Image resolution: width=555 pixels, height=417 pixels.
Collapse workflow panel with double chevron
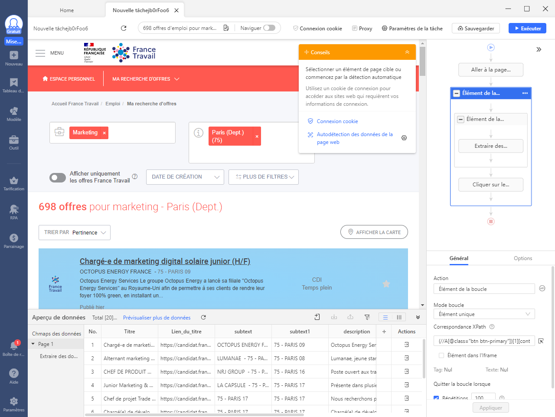pyautogui.click(x=539, y=49)
